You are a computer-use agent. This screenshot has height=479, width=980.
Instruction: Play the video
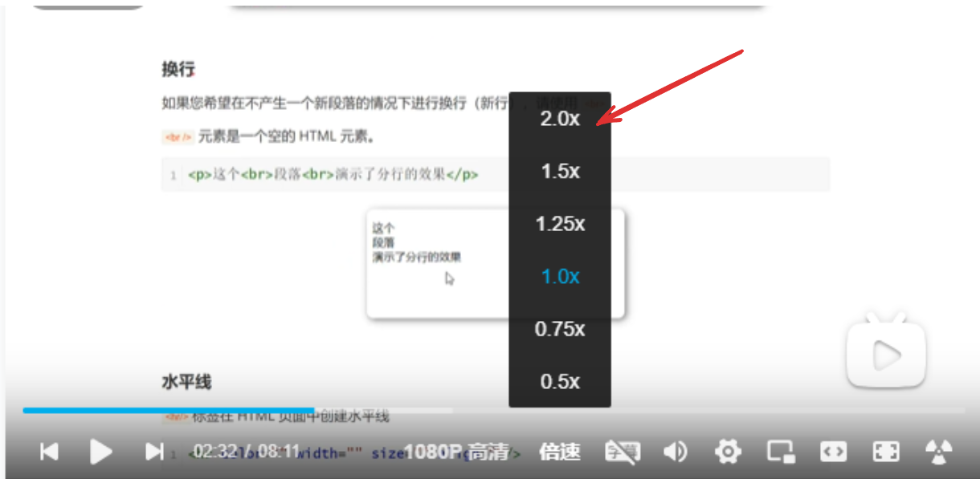point(101,453)
